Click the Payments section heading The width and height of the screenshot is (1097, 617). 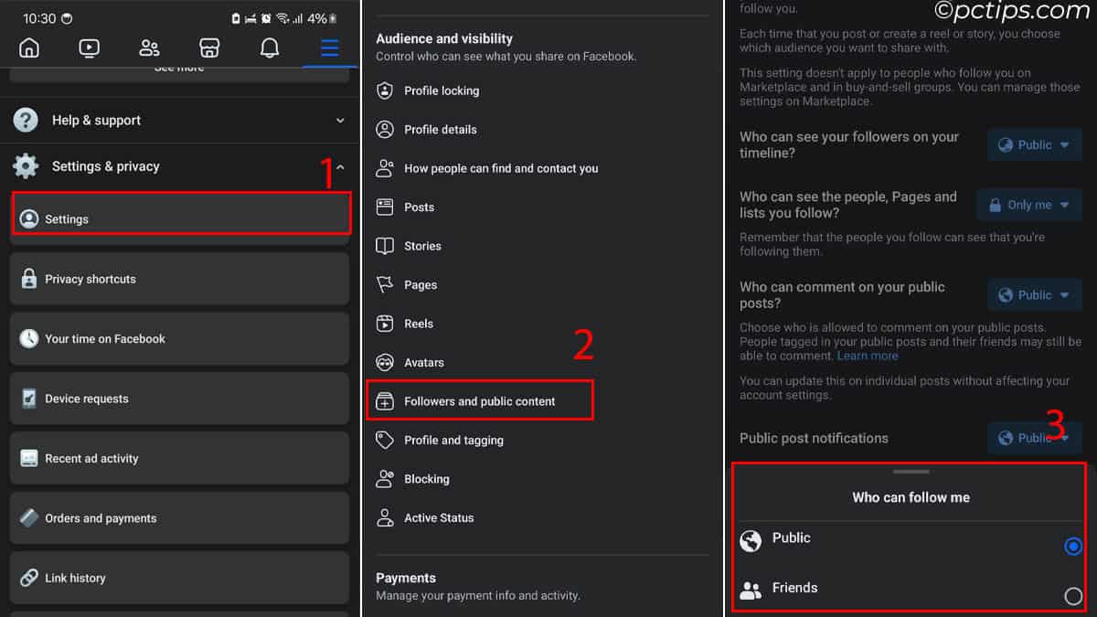click(x=406, y=578)
